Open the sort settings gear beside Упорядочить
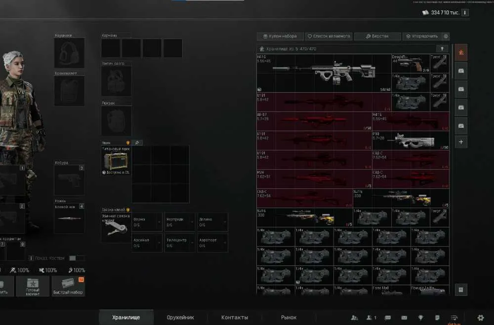Viewport: 494px width, 325px height. coord(446,36)
